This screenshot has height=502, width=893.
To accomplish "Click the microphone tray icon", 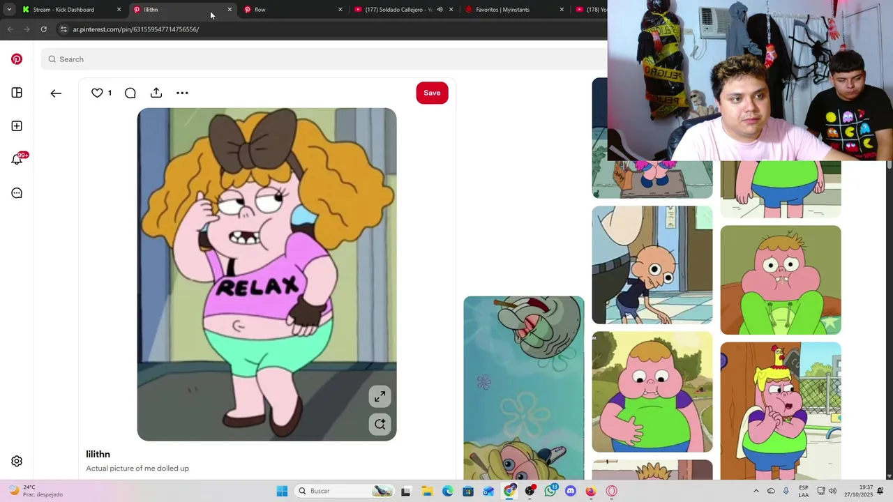I will click(786, 491).
